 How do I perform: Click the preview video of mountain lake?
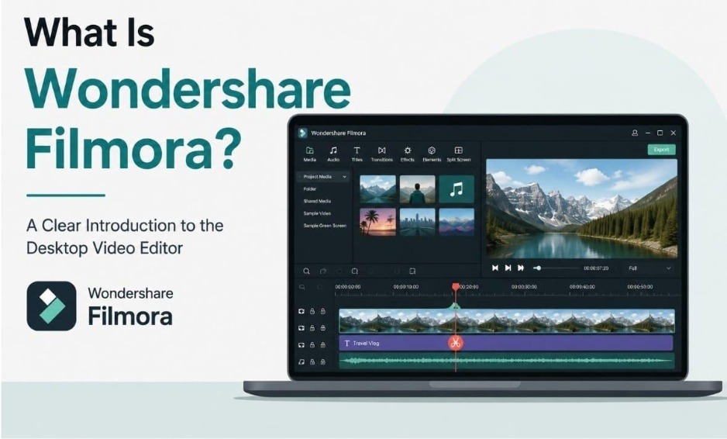(581, 209)
